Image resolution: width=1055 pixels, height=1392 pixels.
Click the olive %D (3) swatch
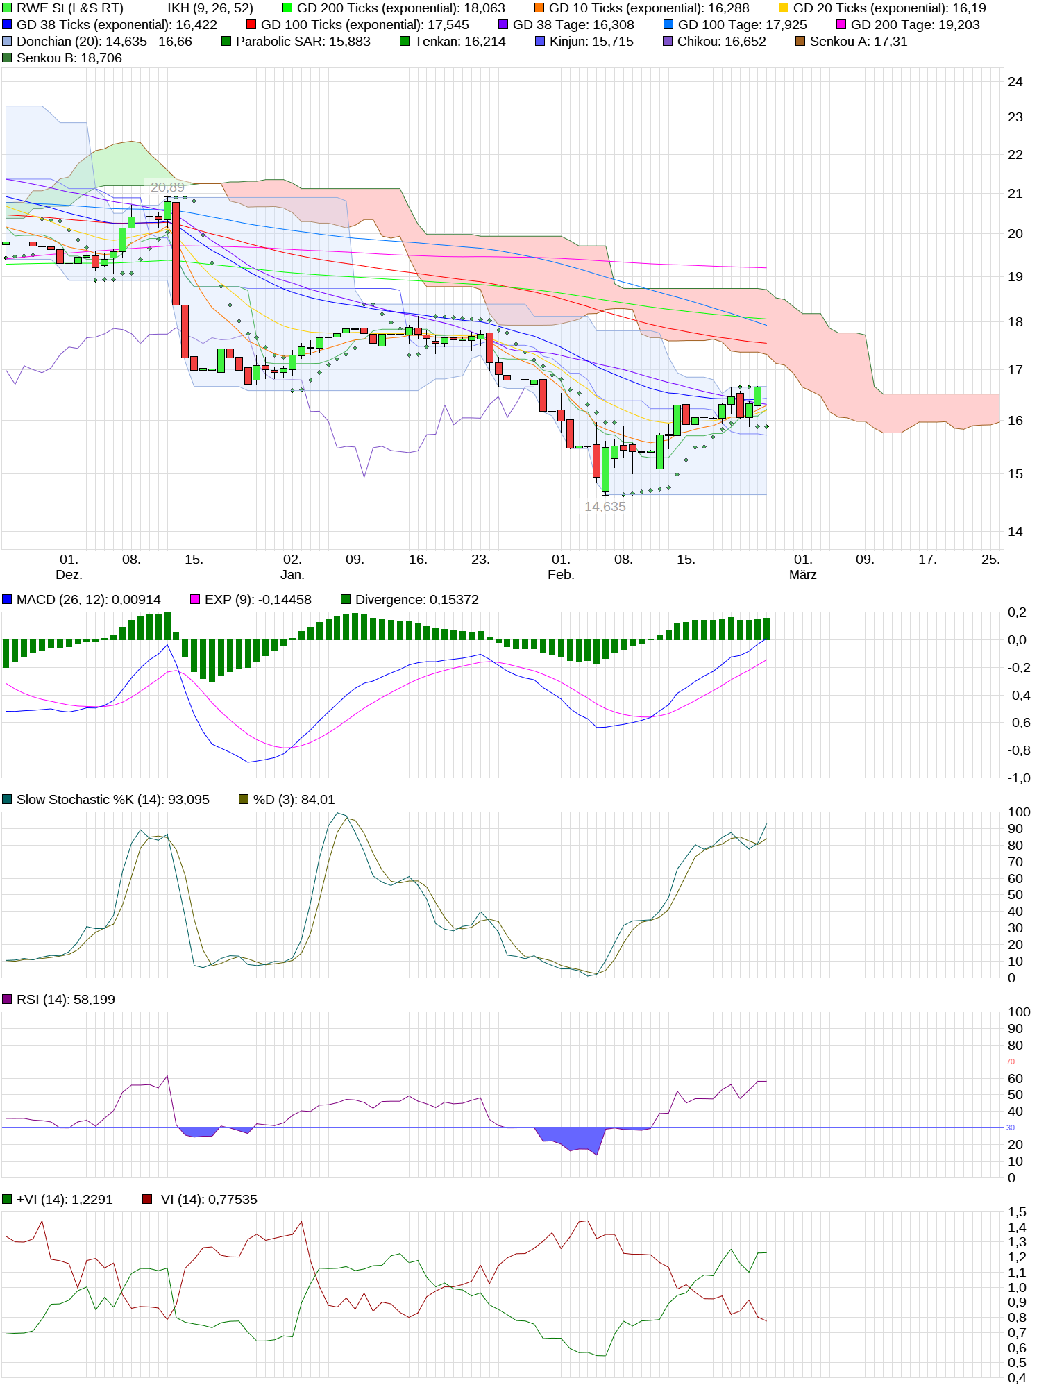point(244,800)
